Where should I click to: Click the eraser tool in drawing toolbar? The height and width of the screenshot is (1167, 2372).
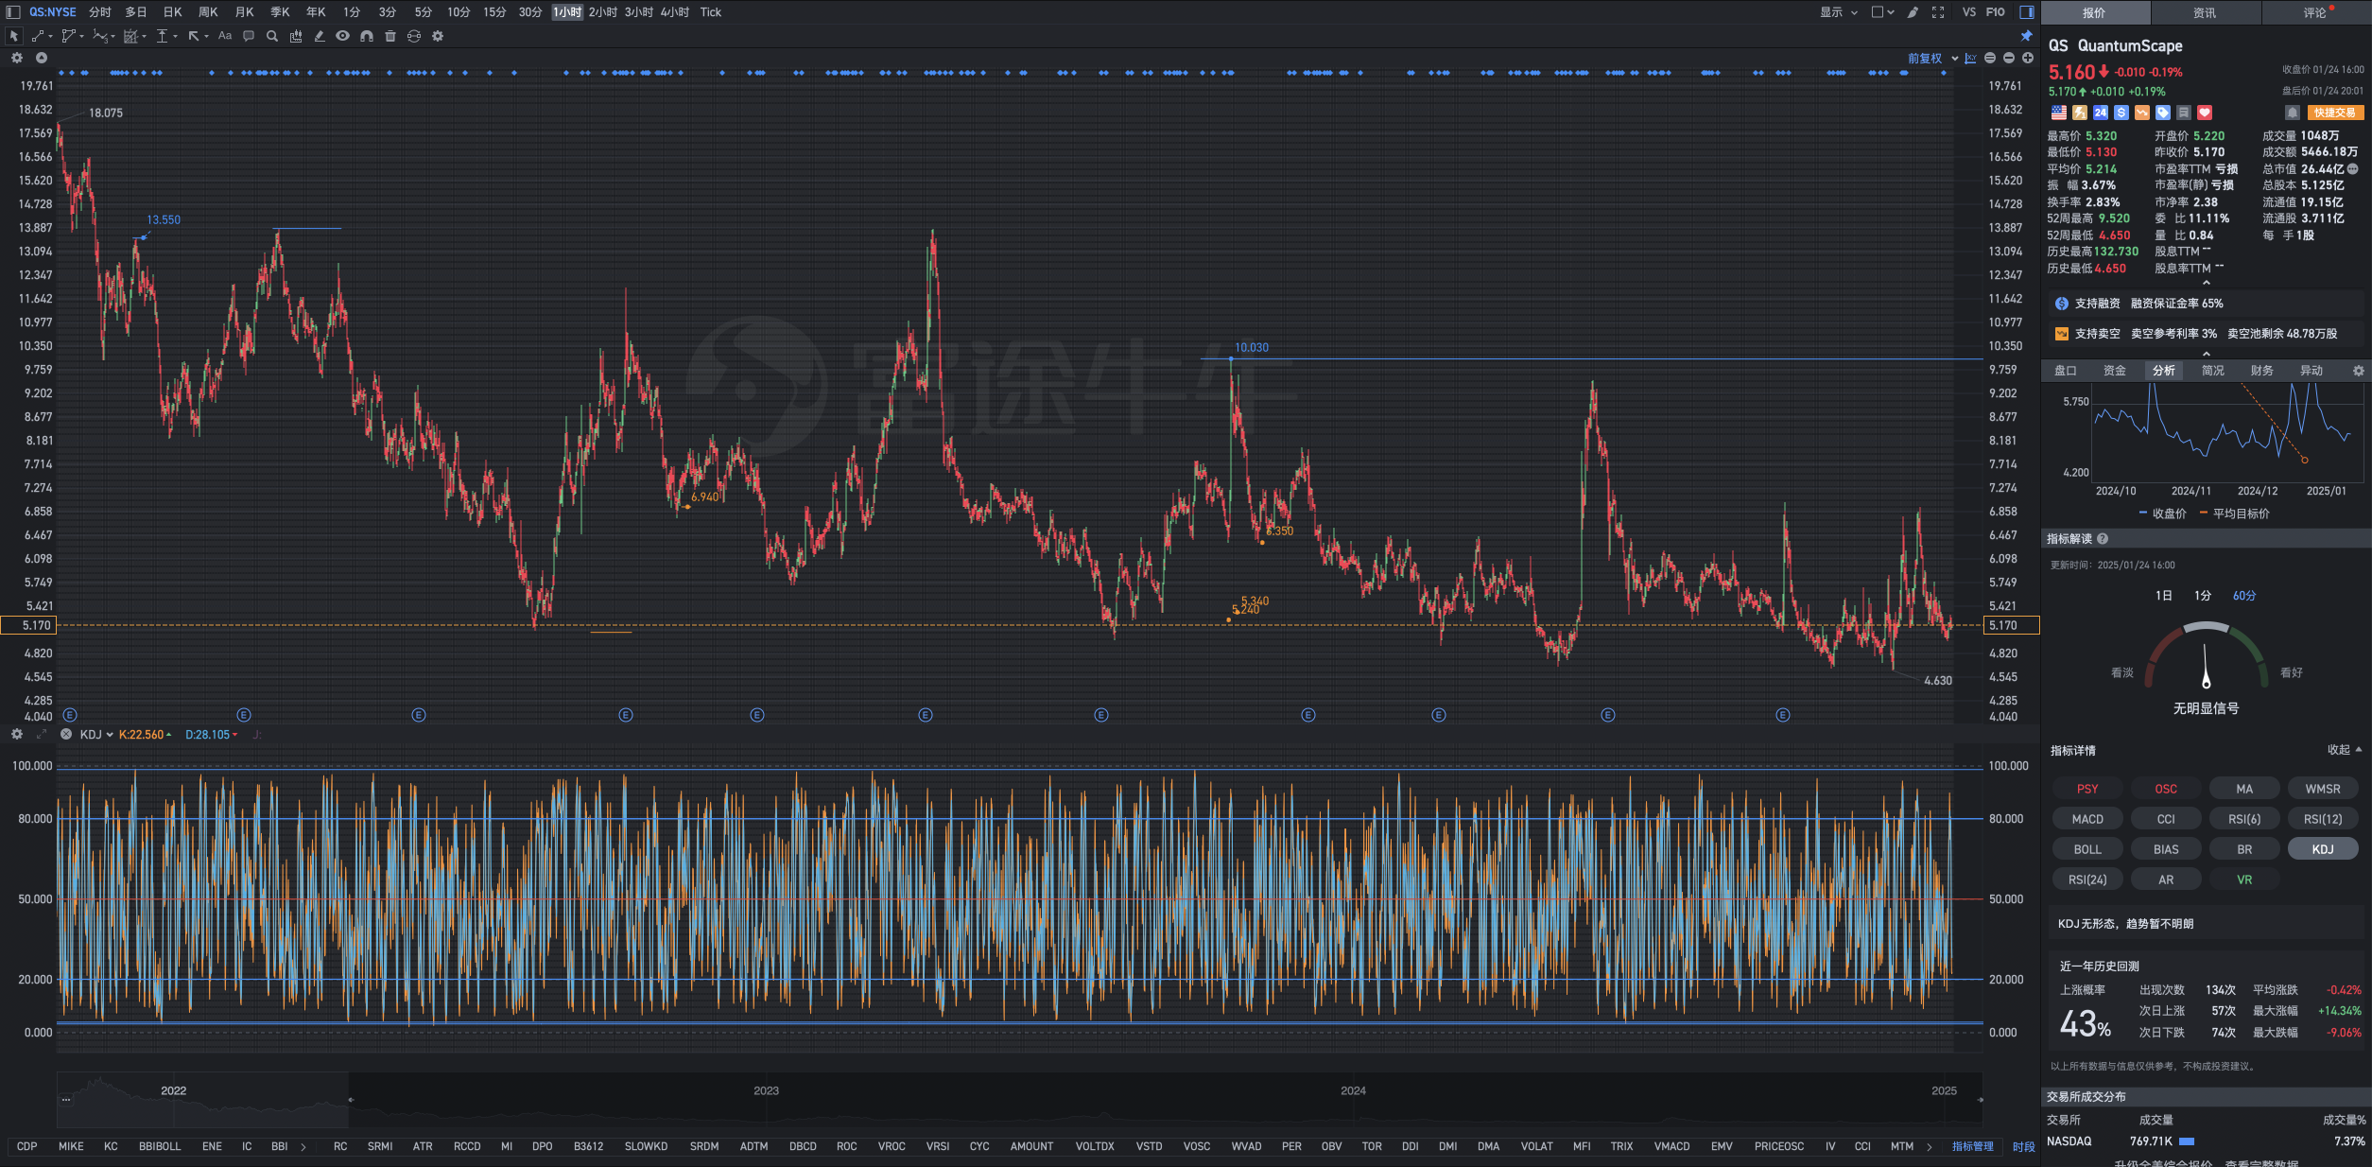320,36
